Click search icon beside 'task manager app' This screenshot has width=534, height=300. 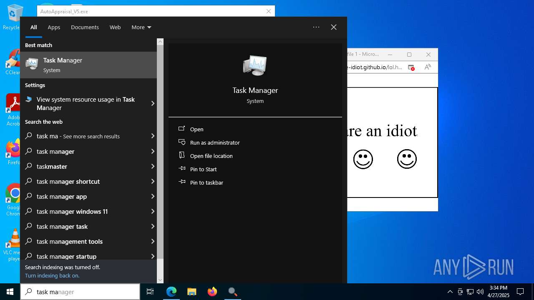[29, 196]
